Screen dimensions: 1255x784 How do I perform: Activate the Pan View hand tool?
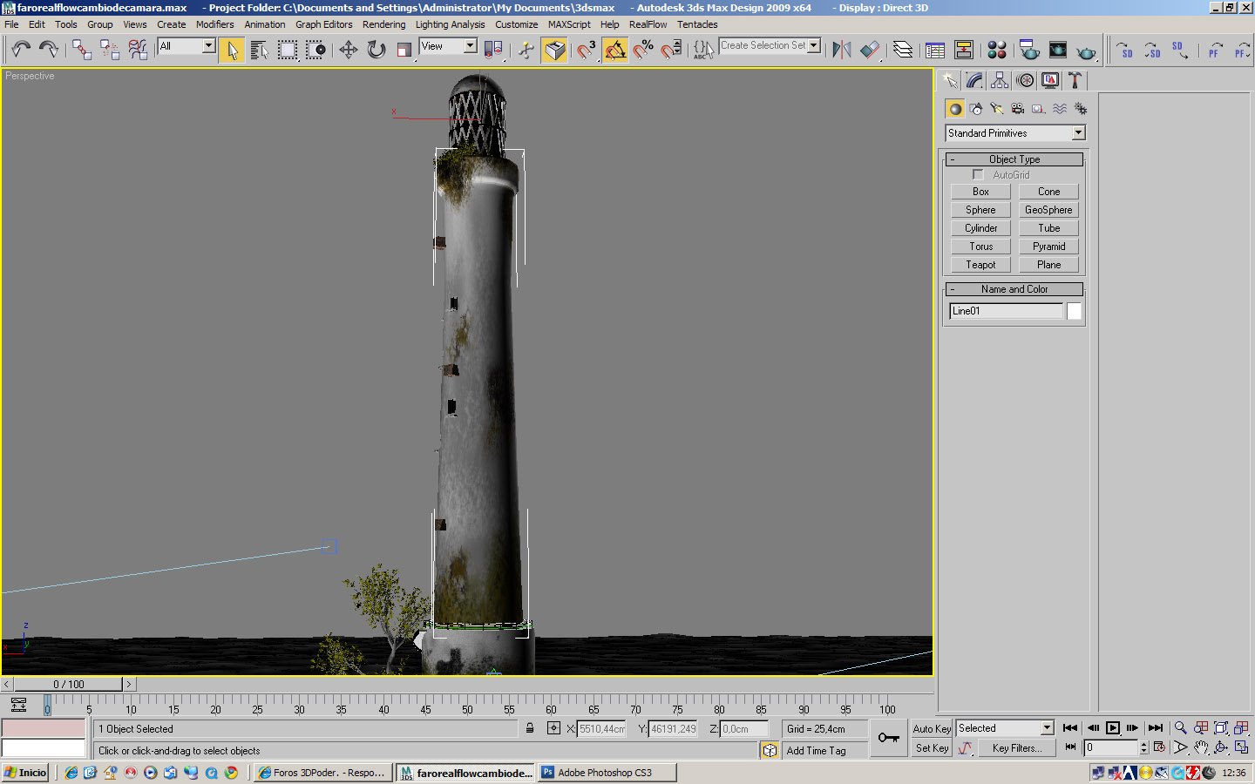point(1201,747)
